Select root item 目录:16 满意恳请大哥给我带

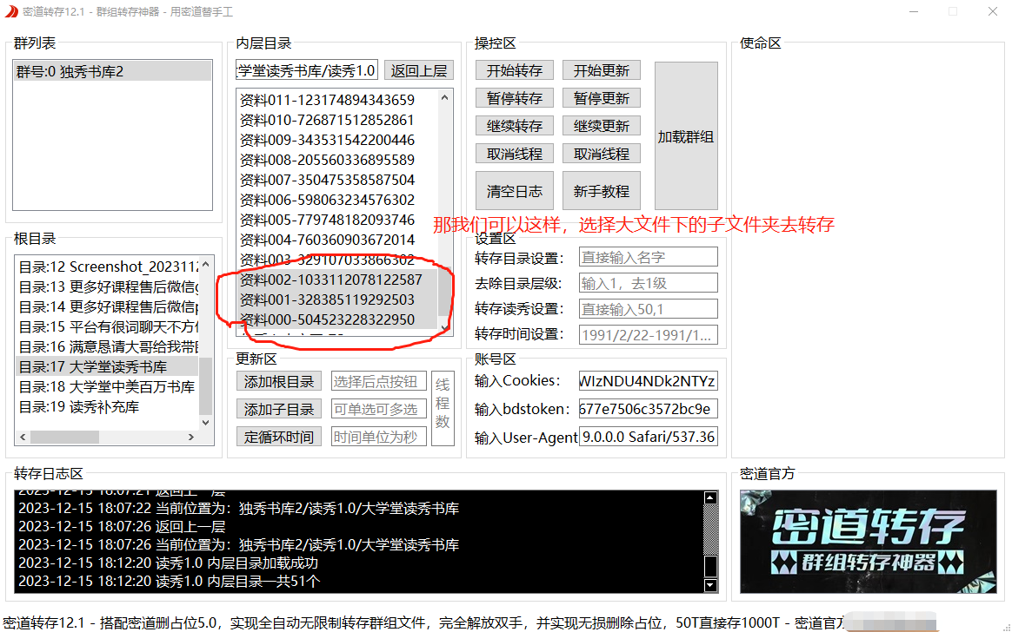pos(107,346)
